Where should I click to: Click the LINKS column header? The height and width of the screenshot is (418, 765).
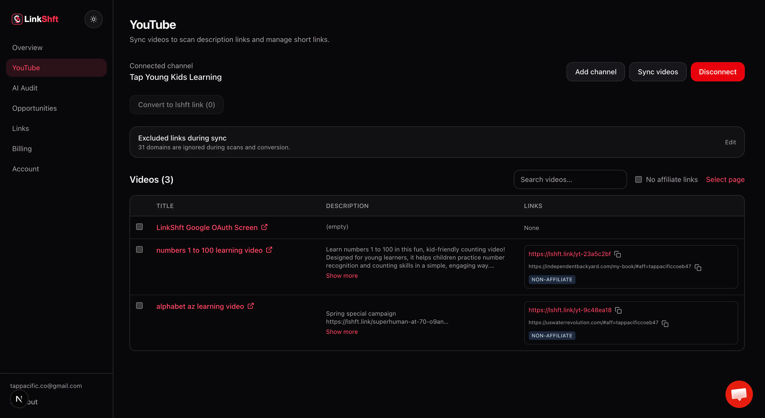(x=533, y=206)
